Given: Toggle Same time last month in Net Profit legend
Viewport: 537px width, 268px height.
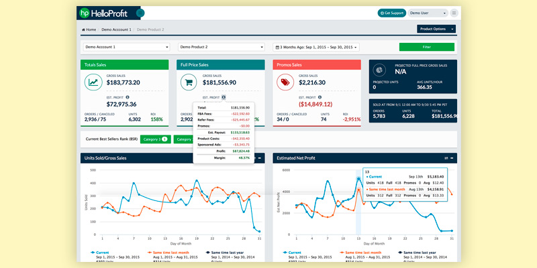Looking at the screenshot, I should [x=360, y=253].
